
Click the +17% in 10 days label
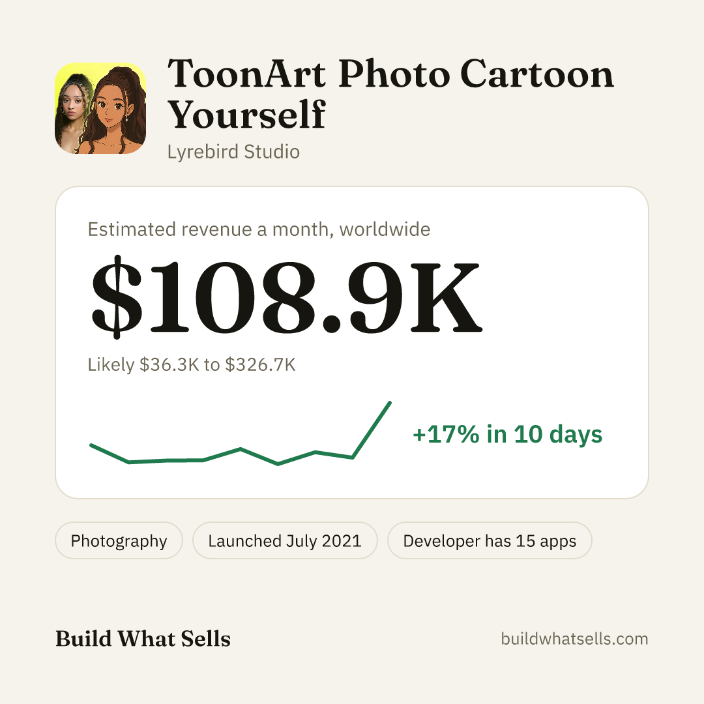507,434
